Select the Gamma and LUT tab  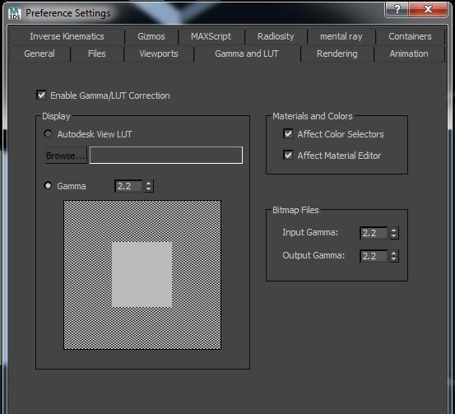[247, 53]
